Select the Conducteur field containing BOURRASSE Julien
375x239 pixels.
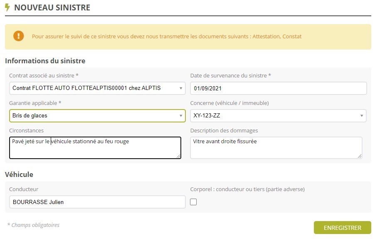click(97, 202)
